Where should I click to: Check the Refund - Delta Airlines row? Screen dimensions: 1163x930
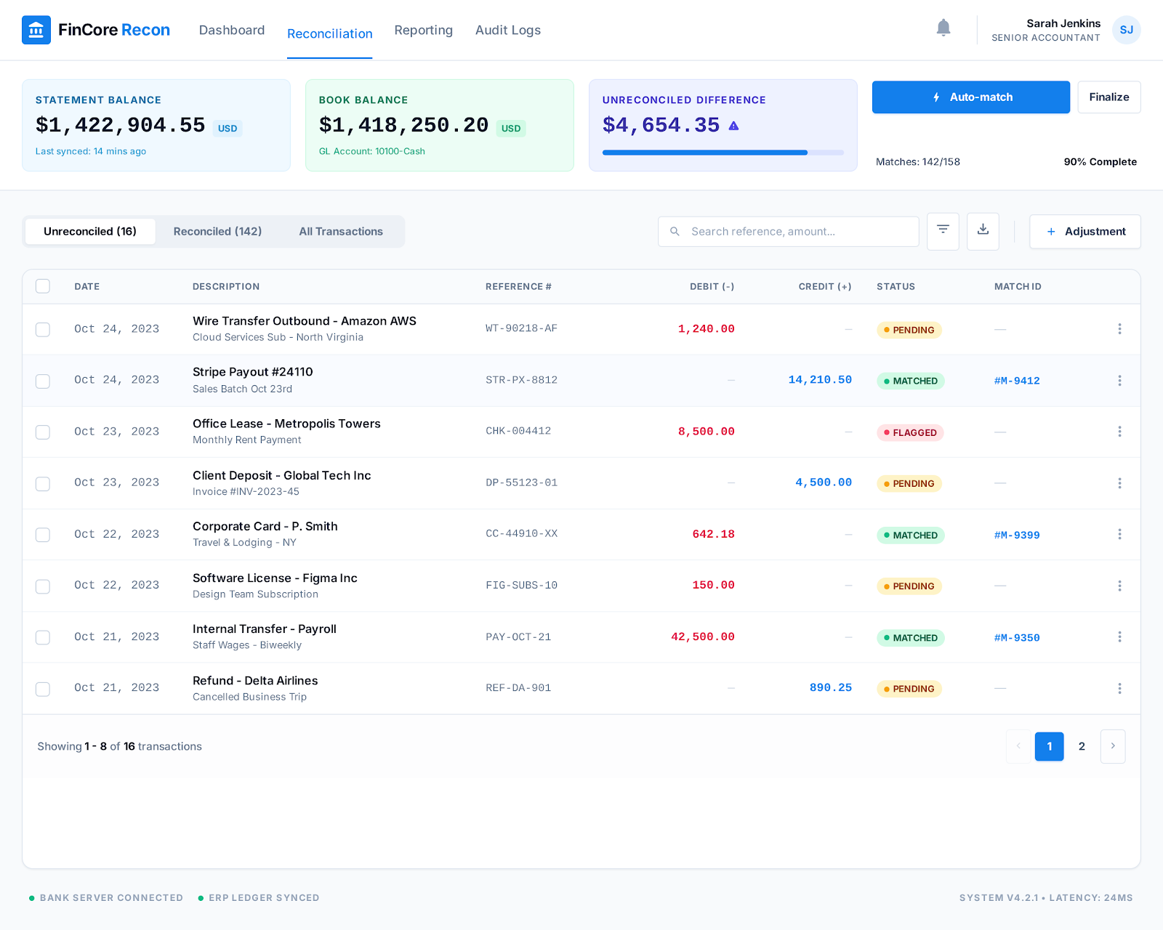[42, 688]
